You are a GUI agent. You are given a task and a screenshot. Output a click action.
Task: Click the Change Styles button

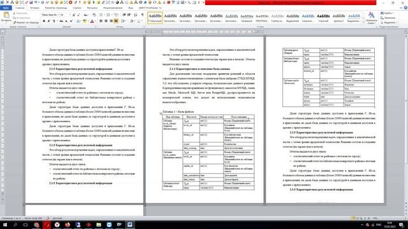coord(372,18)
